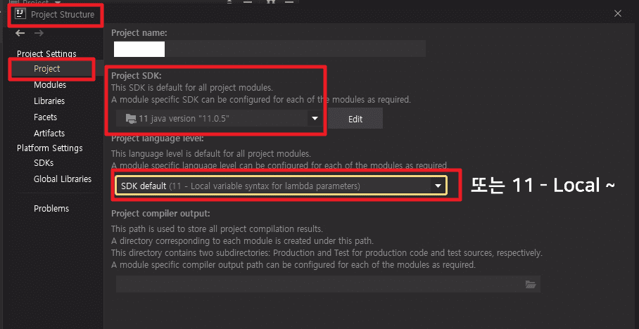
Task: Close the Project Structure dialog
Action: (618, 13)
